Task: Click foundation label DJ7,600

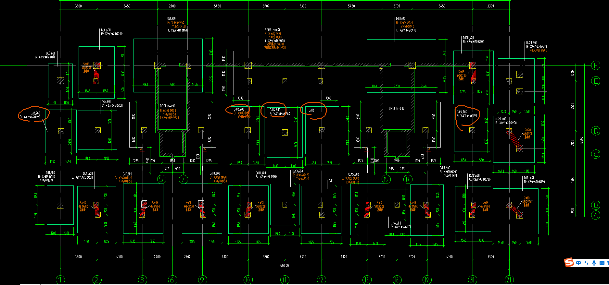Action: click(127, 174)
